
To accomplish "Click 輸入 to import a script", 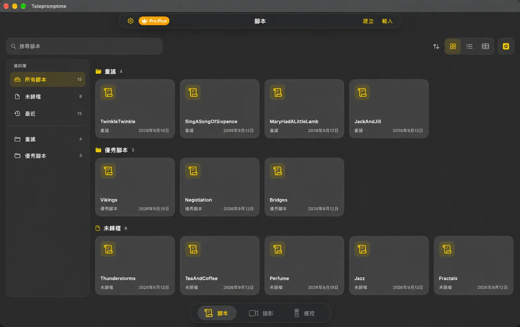I will coord(387,21).
